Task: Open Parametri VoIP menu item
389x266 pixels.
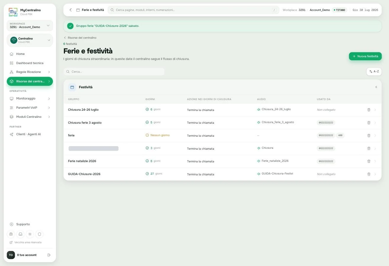Action: [30, 108]
